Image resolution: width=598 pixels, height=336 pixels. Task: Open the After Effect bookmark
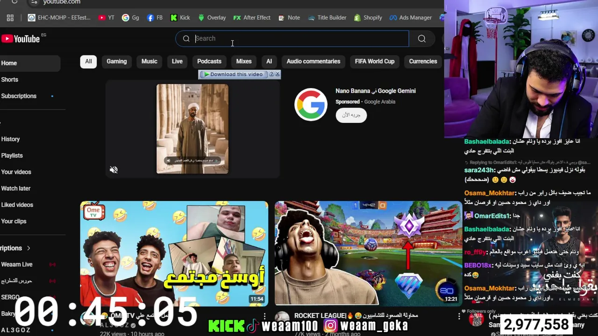coord(252,18)
